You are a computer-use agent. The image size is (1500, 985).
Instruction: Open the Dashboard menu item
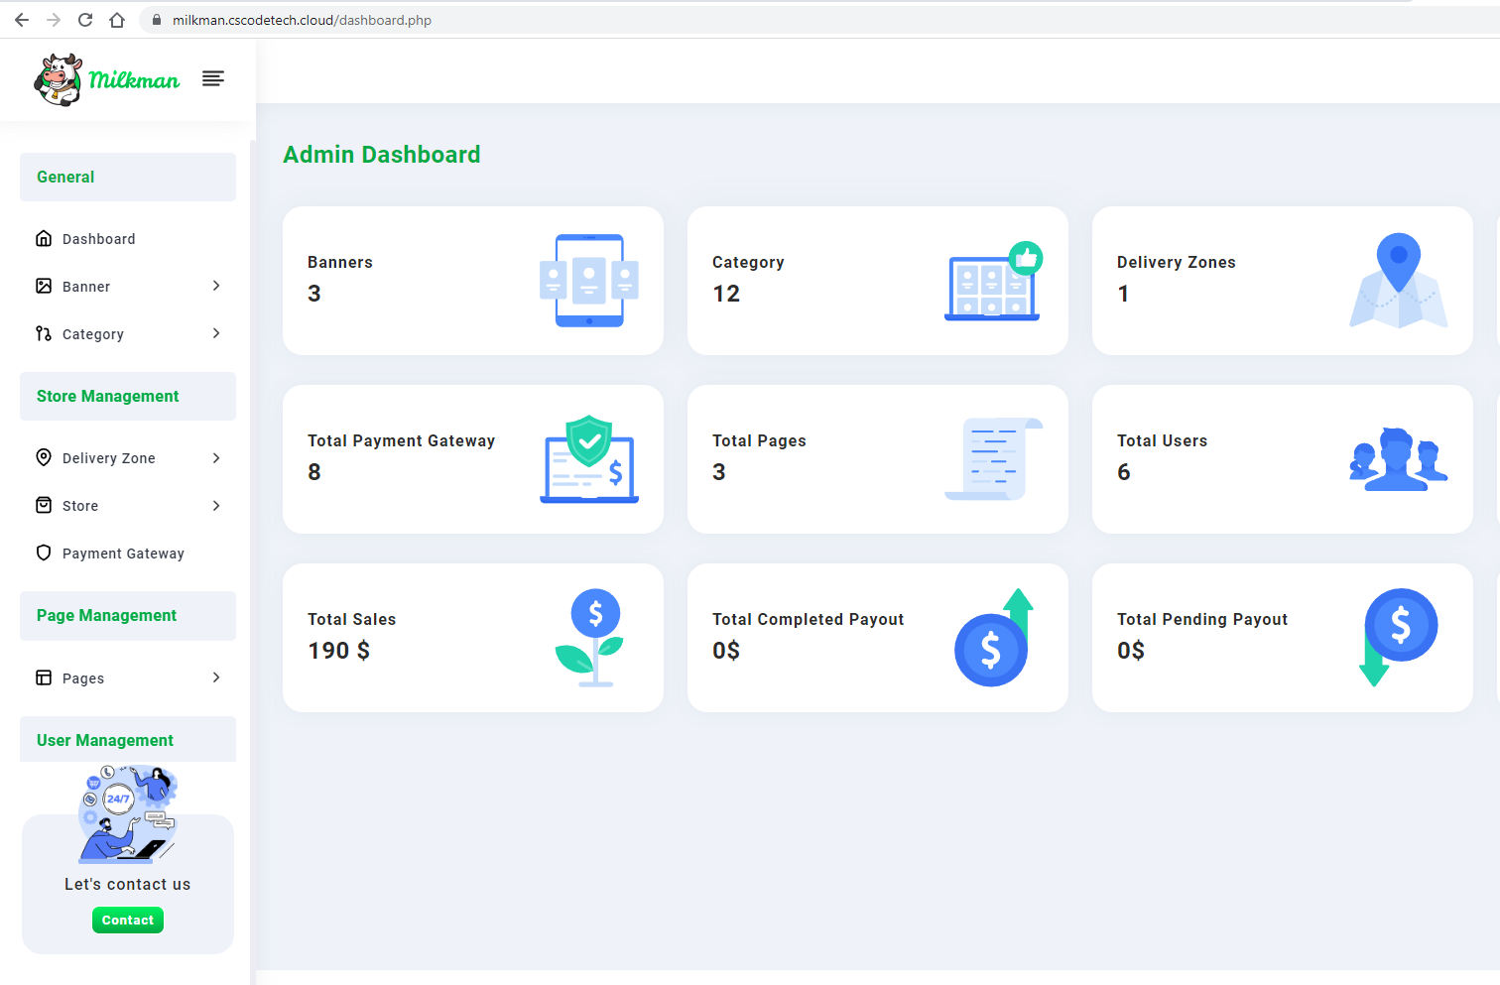(99, 239)
